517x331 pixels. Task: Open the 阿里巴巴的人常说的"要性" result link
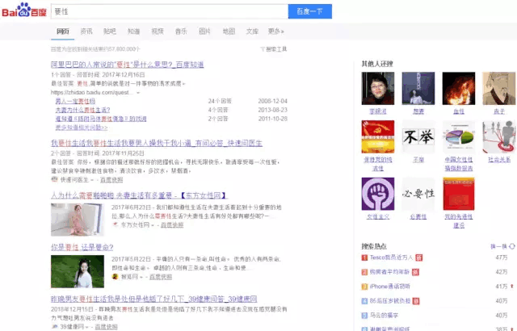point(124,63)
